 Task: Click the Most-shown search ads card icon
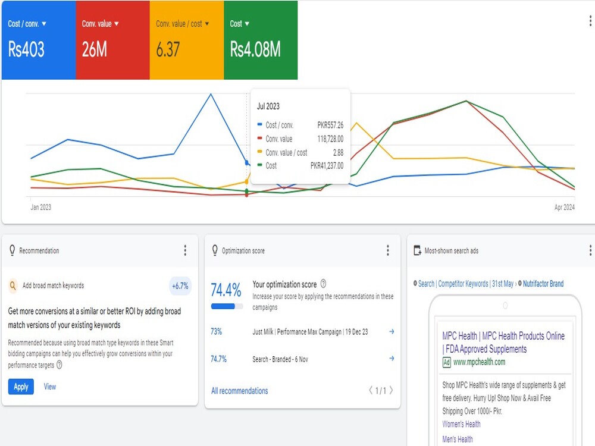(418, 250)
